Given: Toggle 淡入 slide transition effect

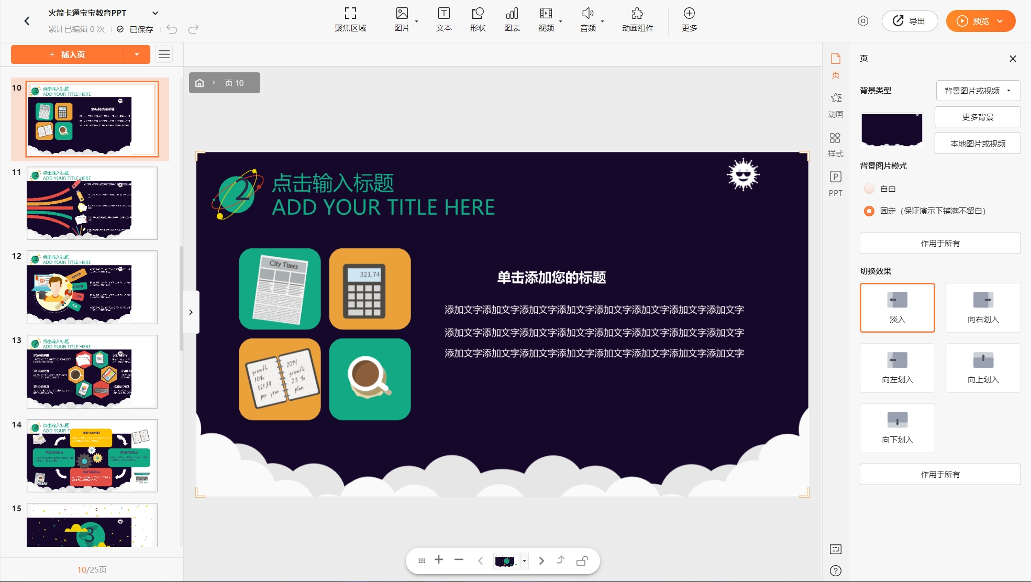Looking at the screenshot, I should click(897, 306).
